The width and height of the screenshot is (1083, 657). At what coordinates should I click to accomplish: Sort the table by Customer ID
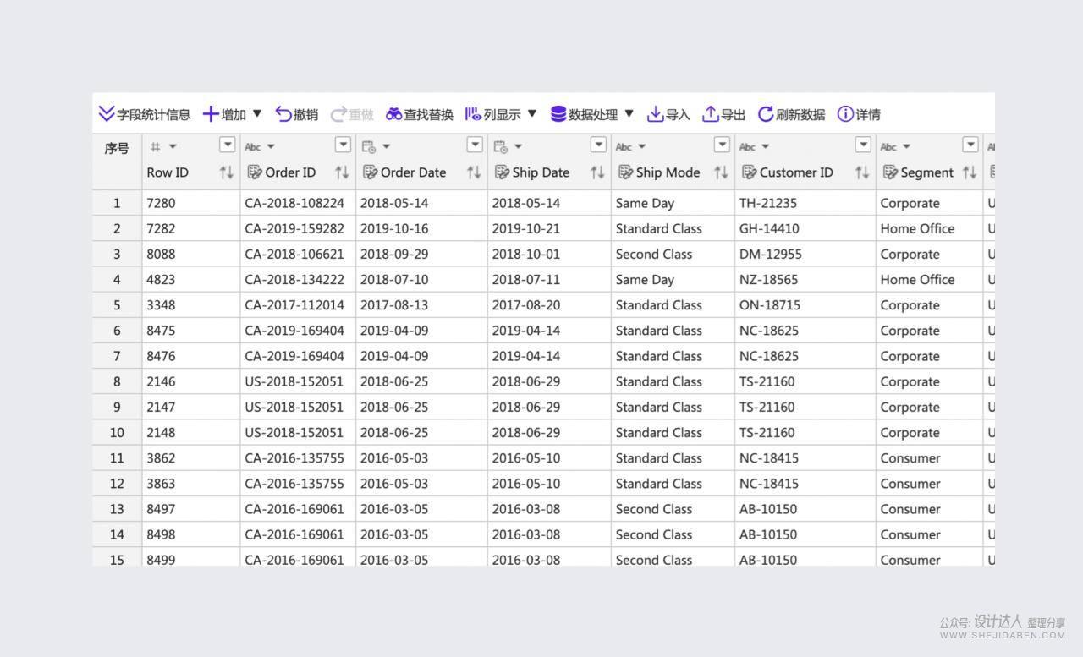point(862,172)
